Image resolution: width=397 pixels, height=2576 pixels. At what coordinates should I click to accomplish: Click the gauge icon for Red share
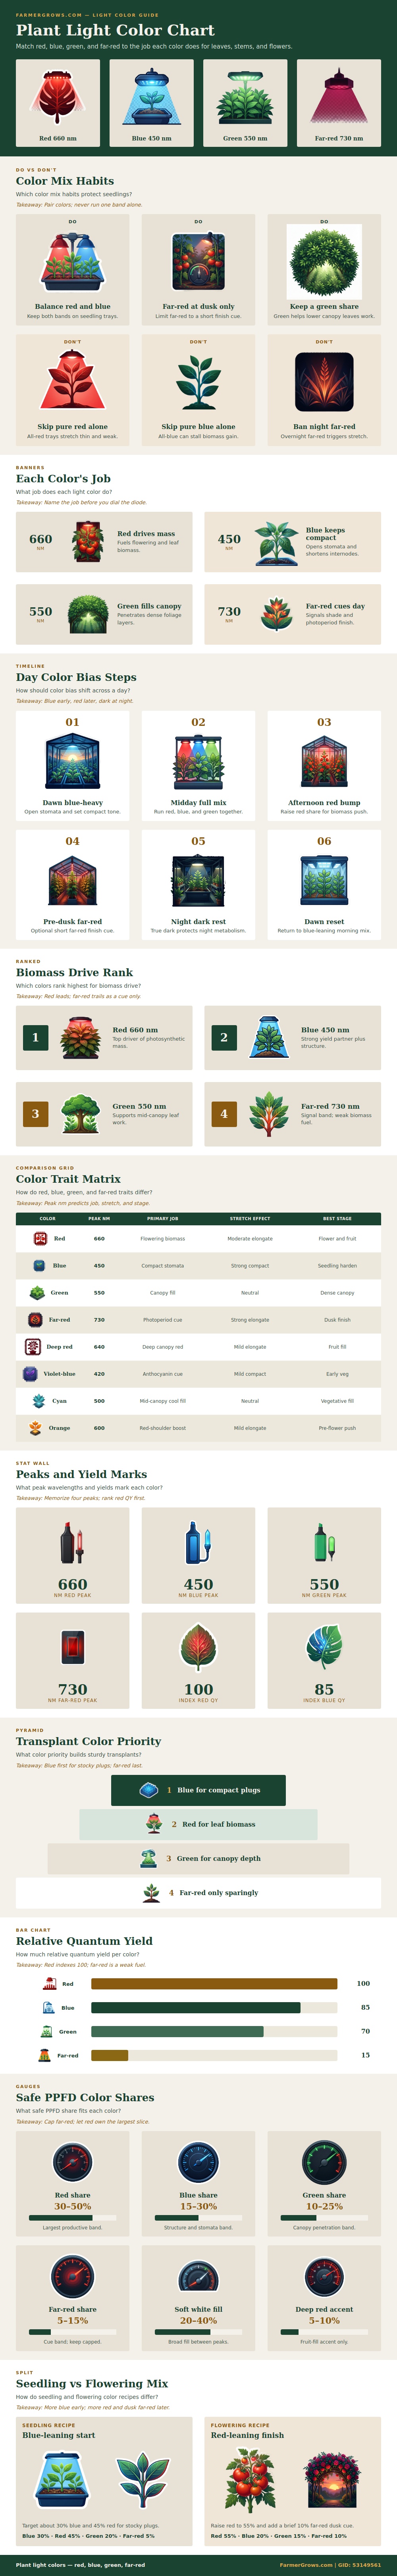(x=73, y=2162)
